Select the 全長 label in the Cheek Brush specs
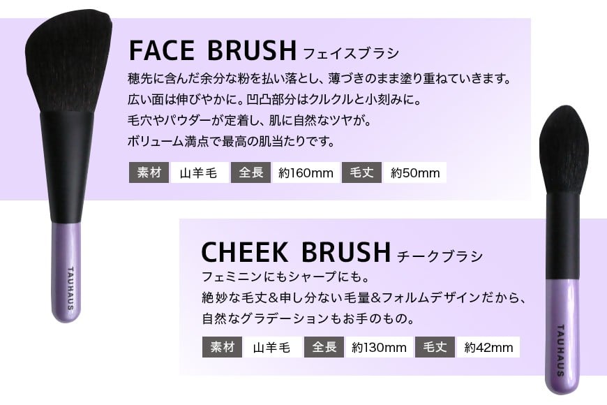The image size is (607, 405). [x=324, y=347]
